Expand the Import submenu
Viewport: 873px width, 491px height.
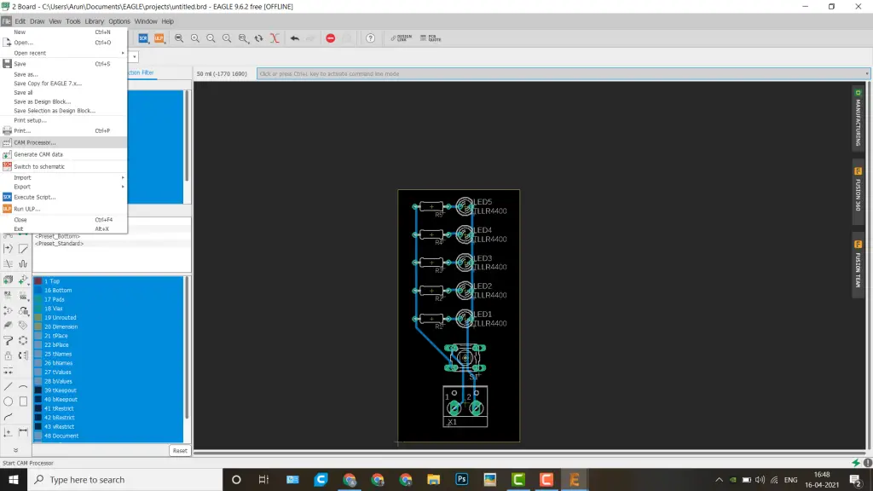coord(63,177)
